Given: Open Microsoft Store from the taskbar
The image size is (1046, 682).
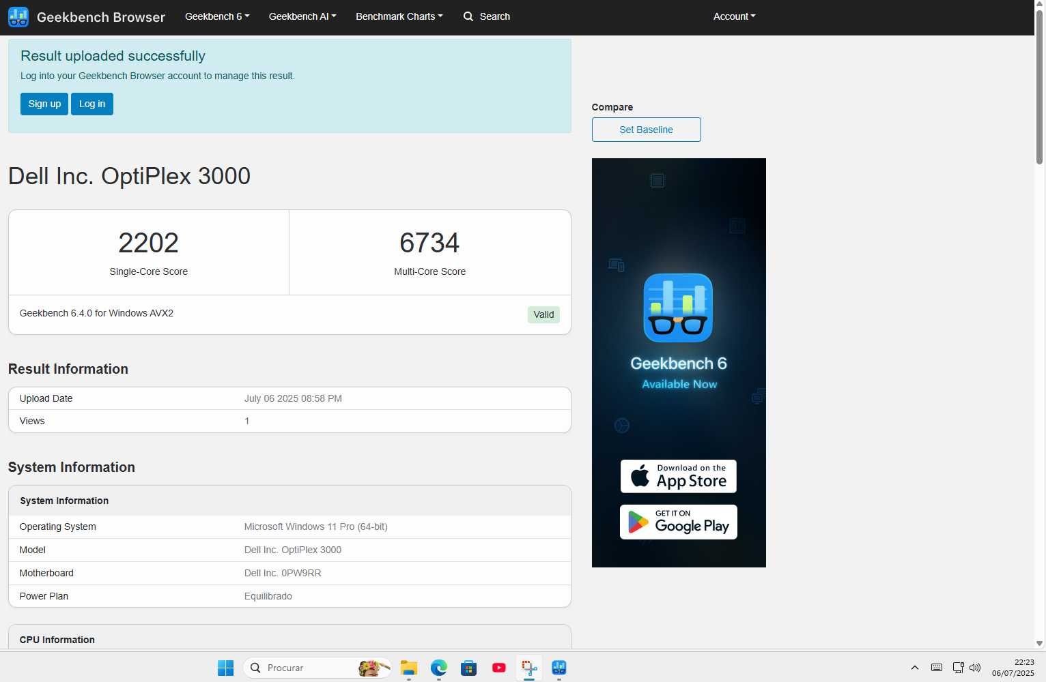Looking at the screenshot, I should (469, 668).
